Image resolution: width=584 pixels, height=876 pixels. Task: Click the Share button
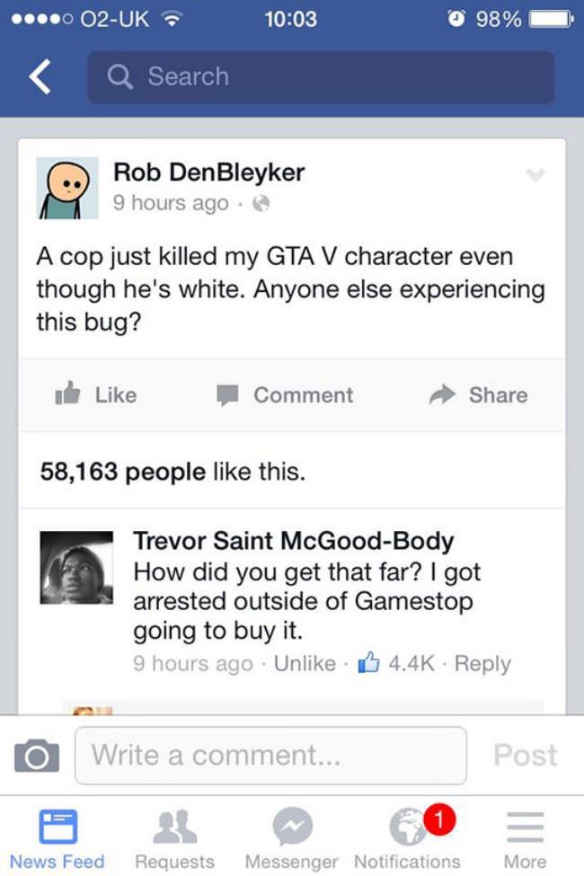click(478, 394)
